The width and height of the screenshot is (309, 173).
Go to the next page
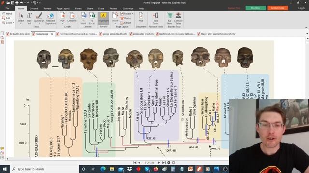159,163
